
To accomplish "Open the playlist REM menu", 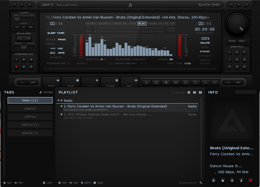I will [x=74, y=183].
